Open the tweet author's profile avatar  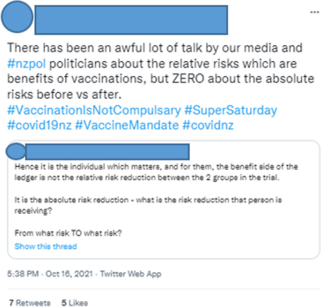[17, 16]
